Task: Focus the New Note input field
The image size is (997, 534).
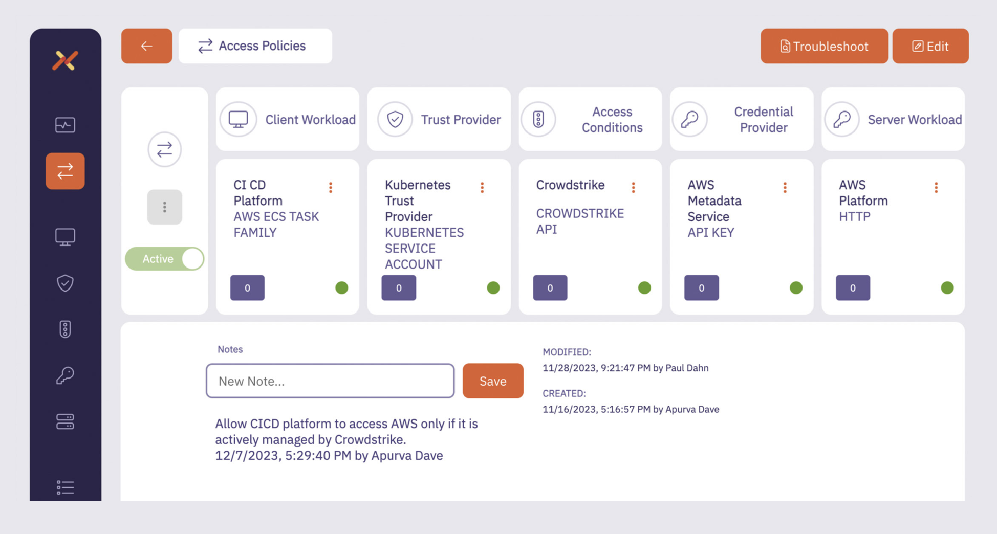Action: [x=330, y=381]
